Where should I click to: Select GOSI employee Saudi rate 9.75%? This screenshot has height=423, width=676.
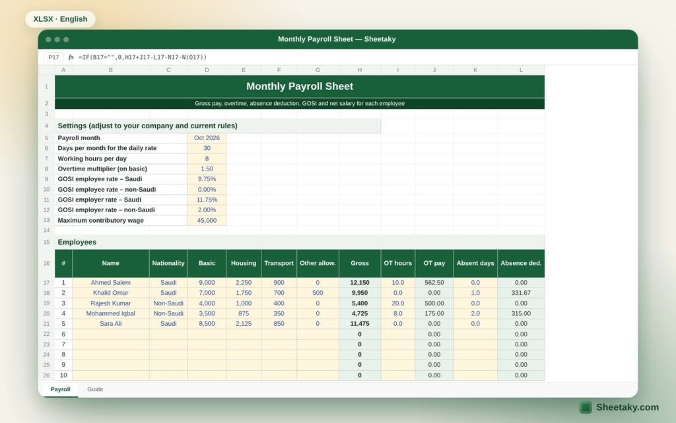click(x=207, y=179)
